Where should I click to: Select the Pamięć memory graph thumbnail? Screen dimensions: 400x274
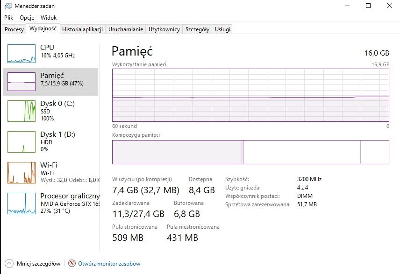(x=21, y=81)
